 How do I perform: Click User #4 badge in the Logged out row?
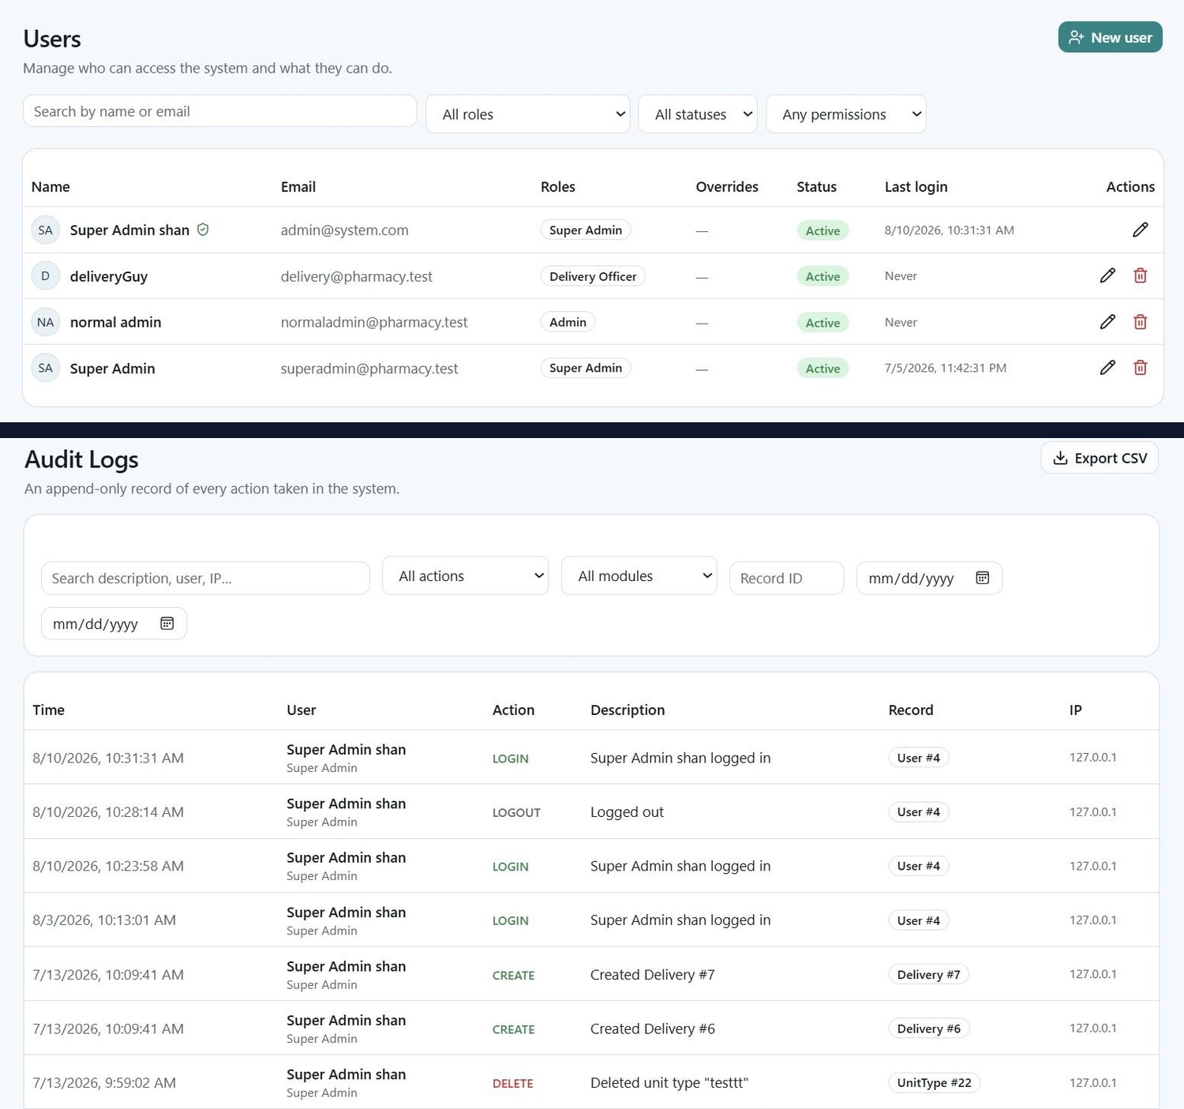coord(919,811)
